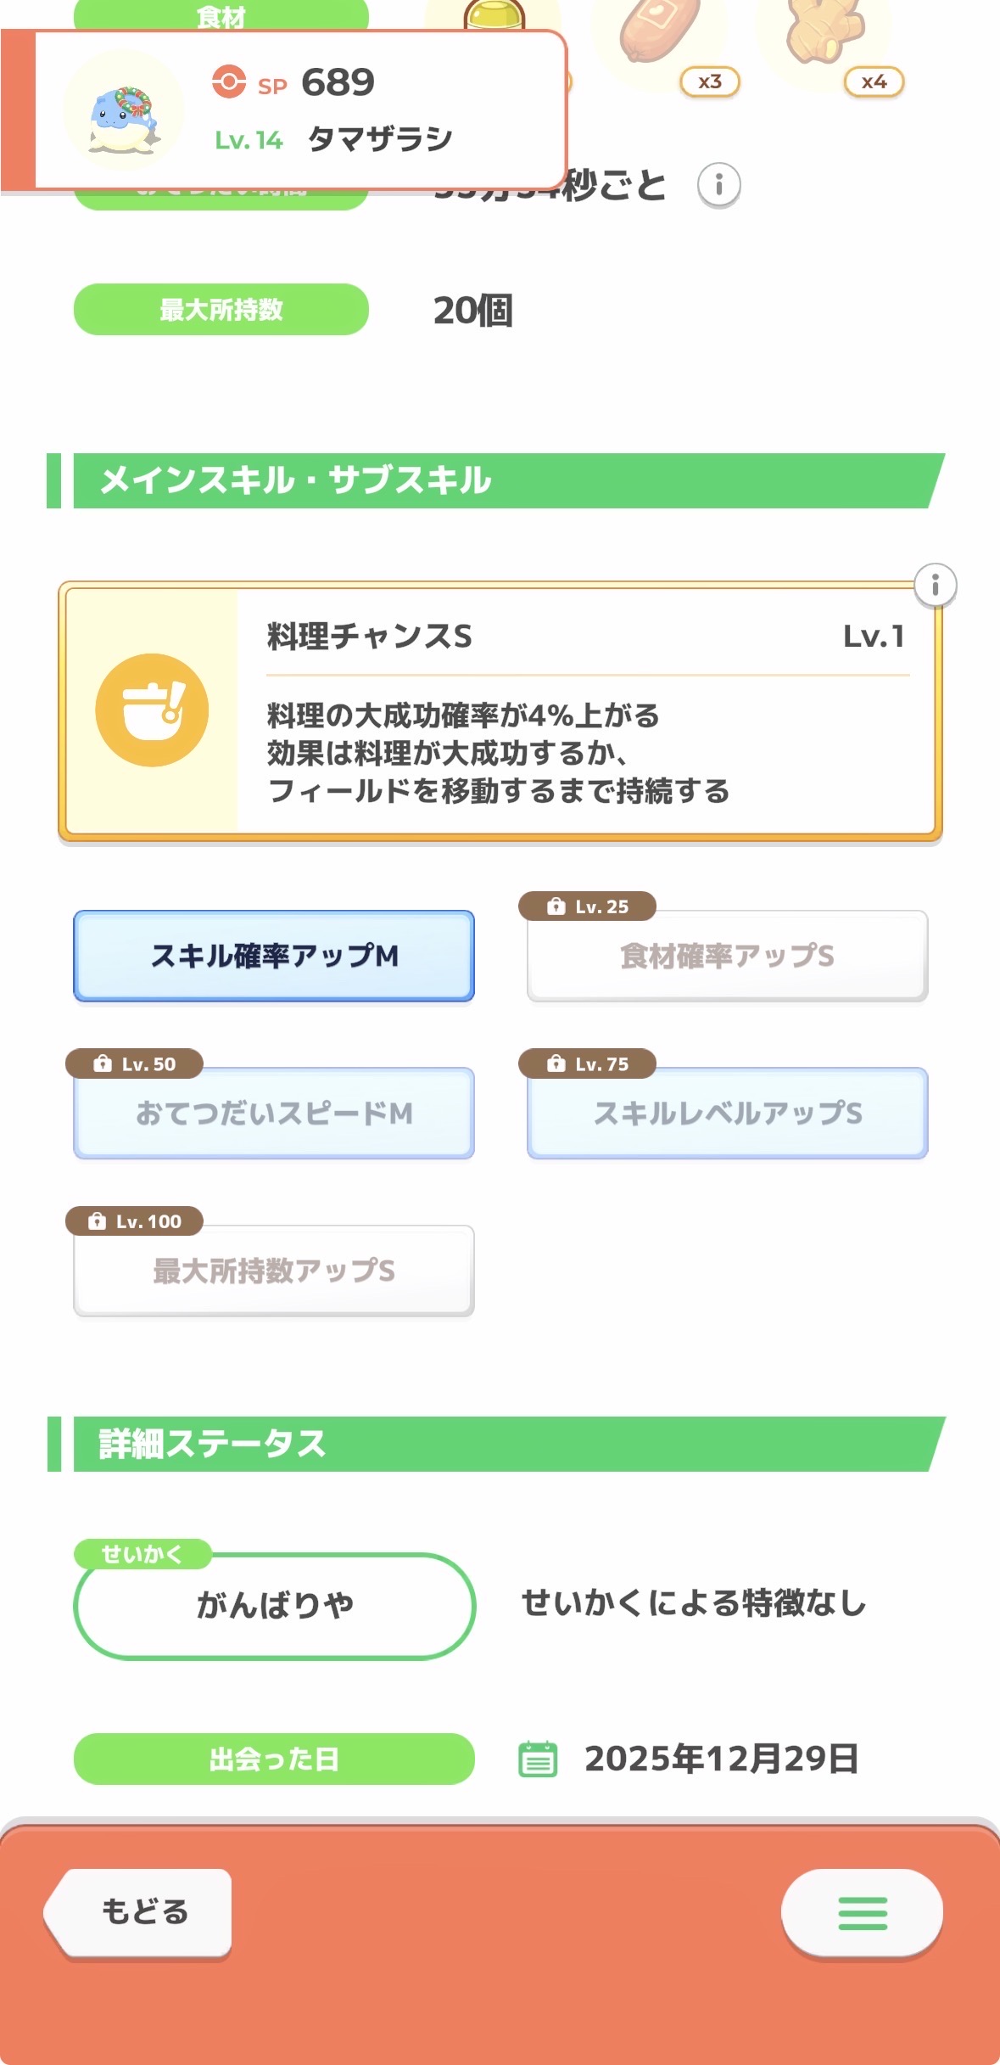Image resolution: width=1000 pixels, height=2065 pixels.
Task: Tap the locked 最大所持数アップS sub skill
Action: click(x=274, y=1271)
